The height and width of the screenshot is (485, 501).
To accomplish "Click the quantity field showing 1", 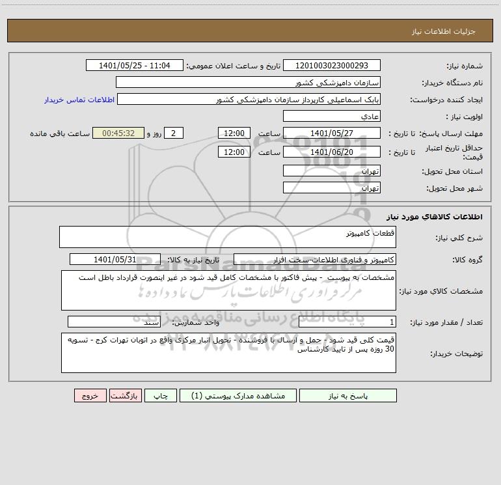I will [x=347, y=322].
